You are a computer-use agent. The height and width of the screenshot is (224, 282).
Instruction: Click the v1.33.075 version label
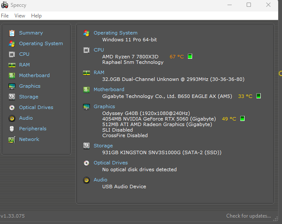(12, 216)
